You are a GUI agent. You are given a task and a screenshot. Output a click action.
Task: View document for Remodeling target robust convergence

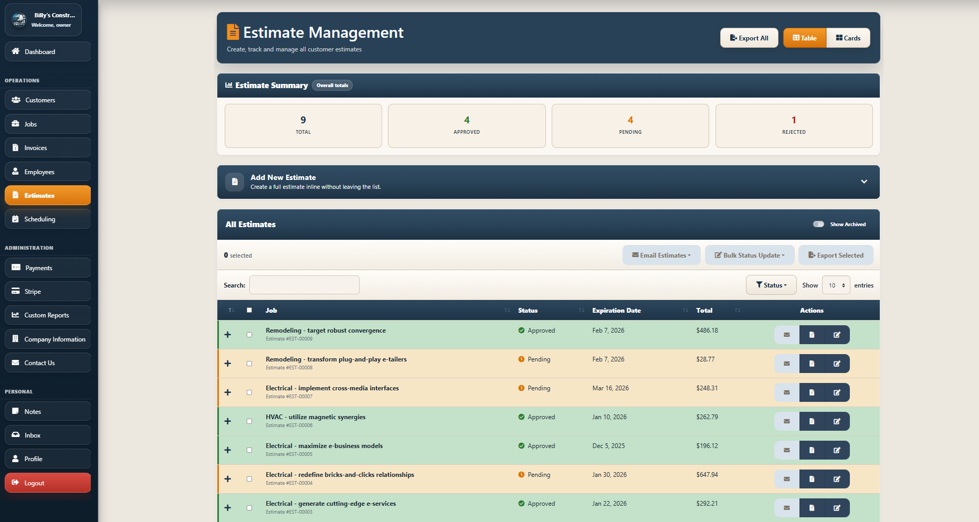pyautogui.click(x=812, y=335)
